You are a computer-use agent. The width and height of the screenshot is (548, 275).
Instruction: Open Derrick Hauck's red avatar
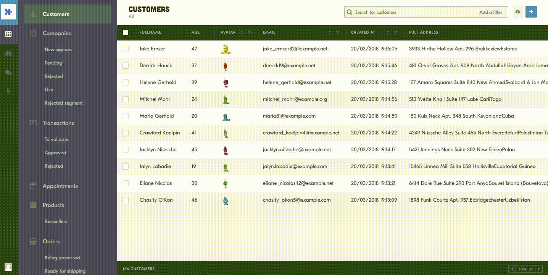click(x=226, y=66)
